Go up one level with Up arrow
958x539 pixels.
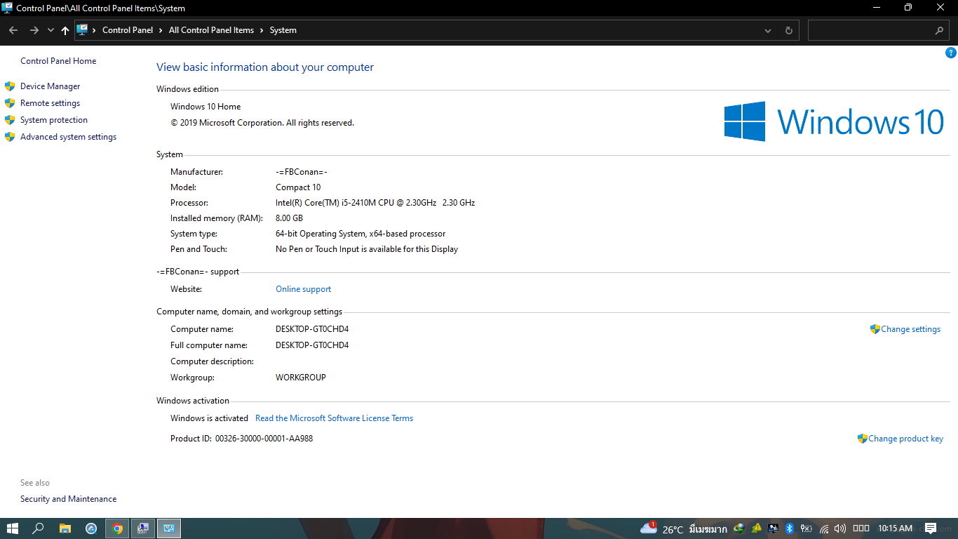65,30
